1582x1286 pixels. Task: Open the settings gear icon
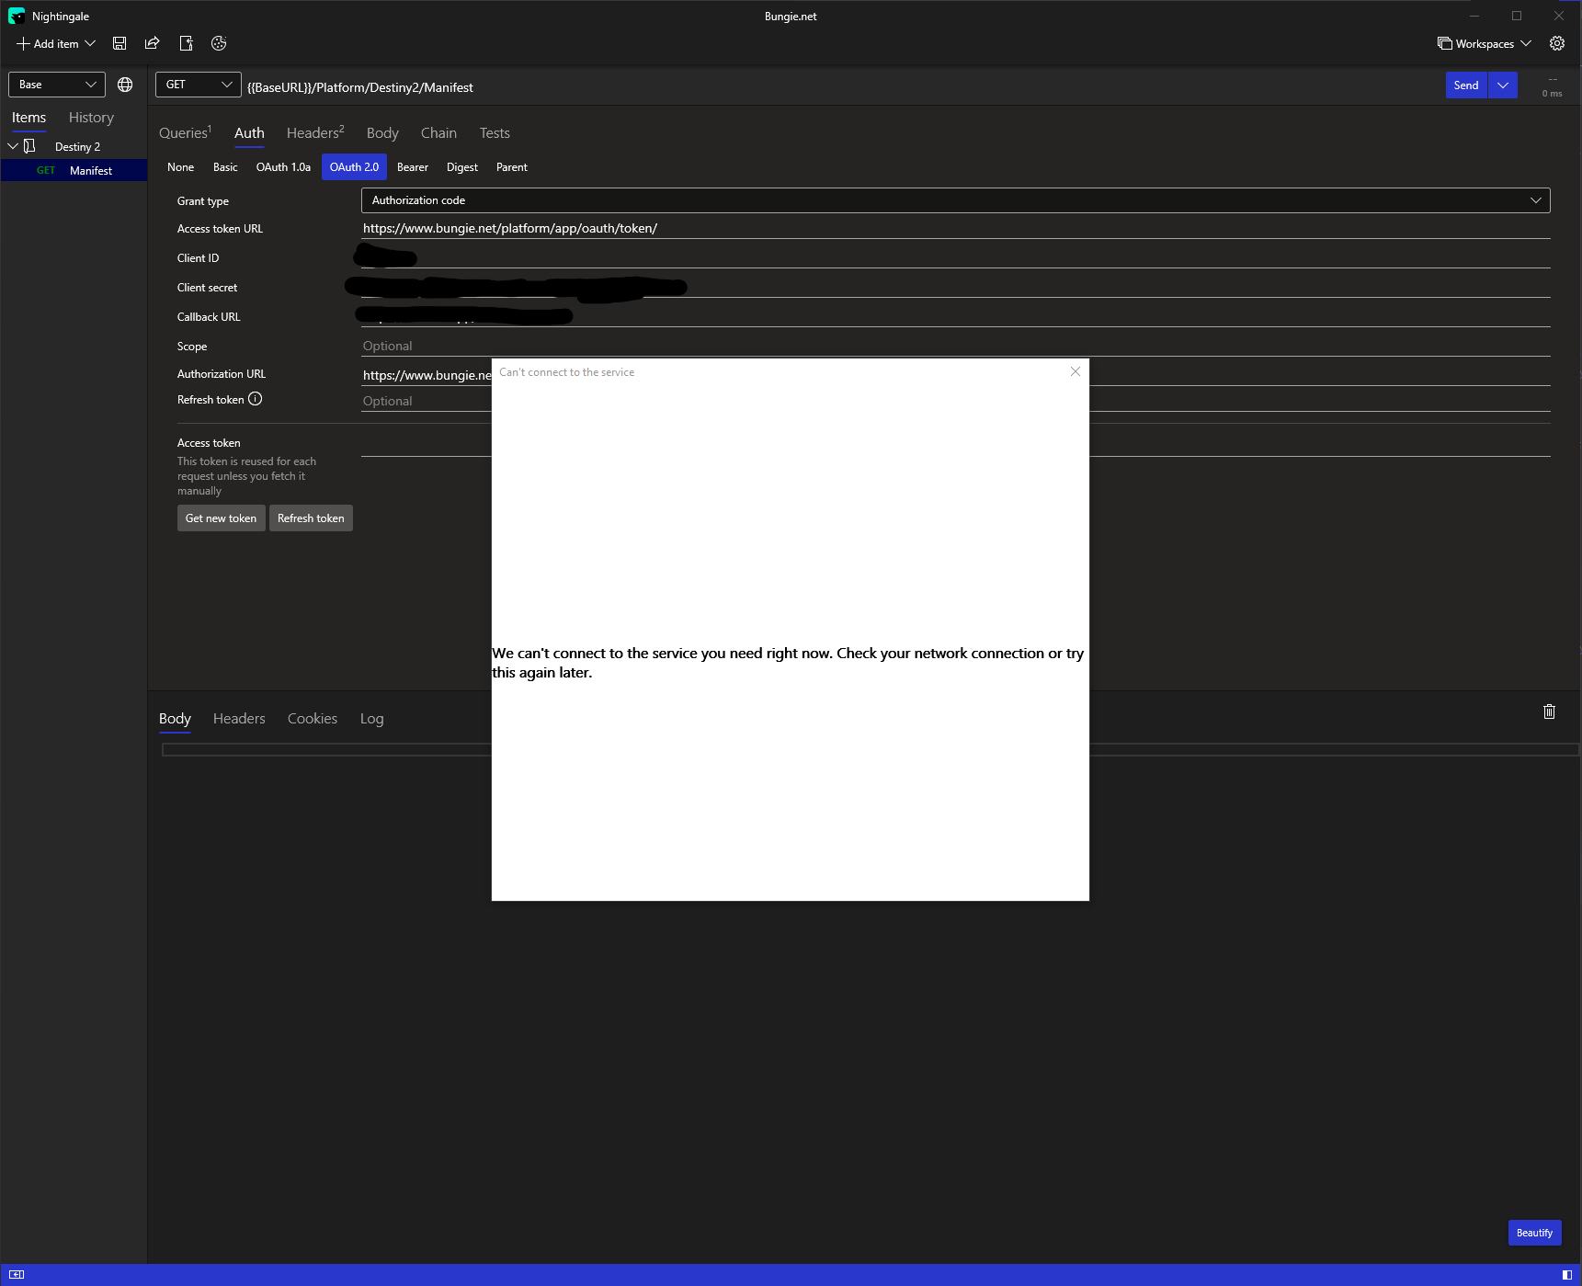[x=1557, y=43]
